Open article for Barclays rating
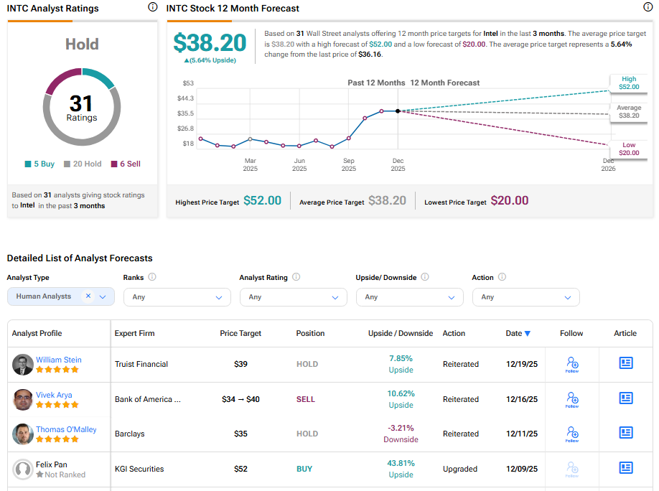 tap(625, 433)
